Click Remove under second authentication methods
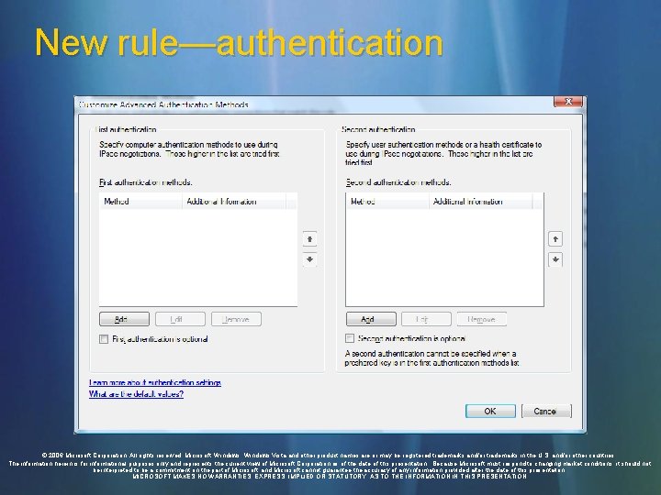This screenshot has height=495, width=661. [x=482, y=319]
